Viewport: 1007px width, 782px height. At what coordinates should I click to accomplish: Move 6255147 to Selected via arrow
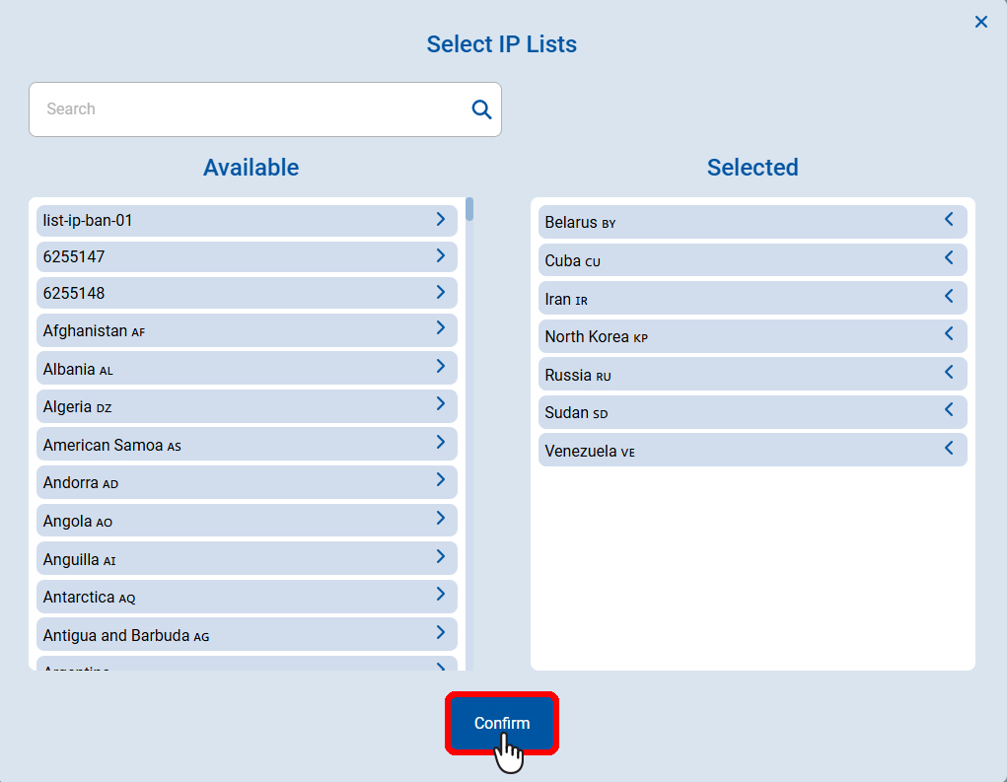tap(441, 255)
